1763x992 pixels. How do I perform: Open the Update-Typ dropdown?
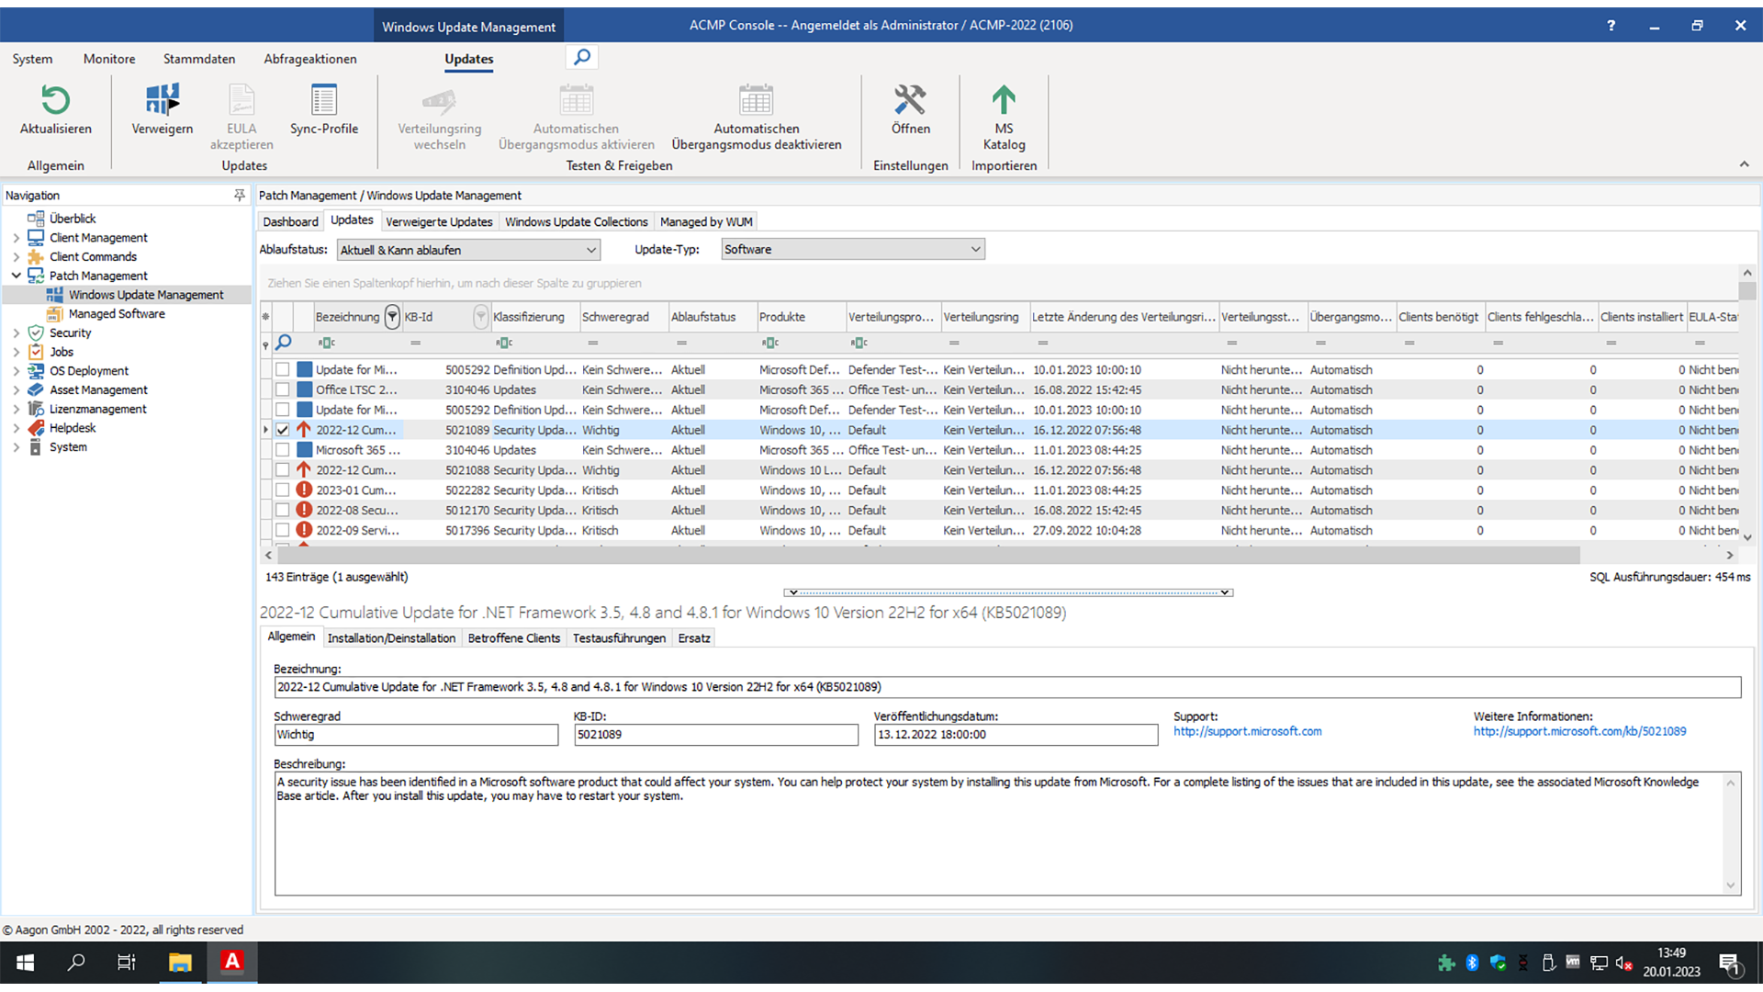point(853,249)
